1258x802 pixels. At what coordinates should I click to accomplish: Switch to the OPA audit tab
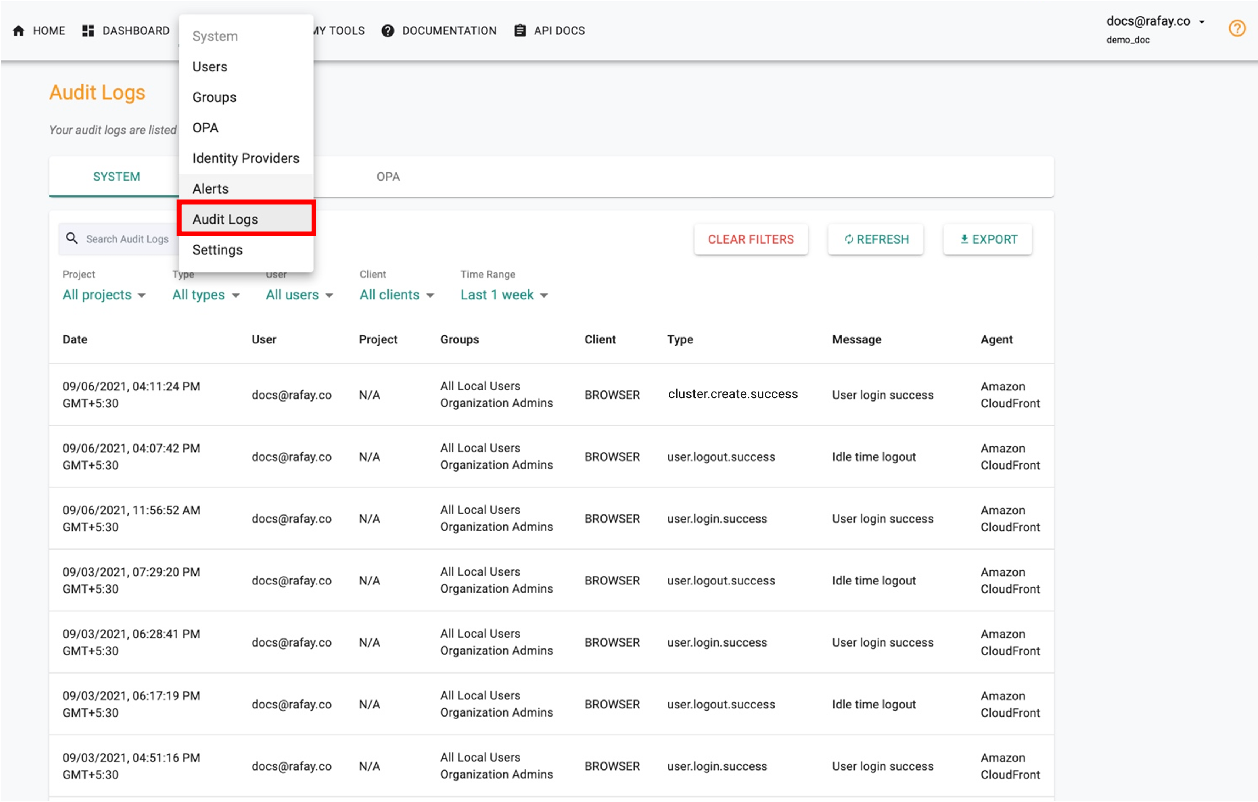(388, 177)
